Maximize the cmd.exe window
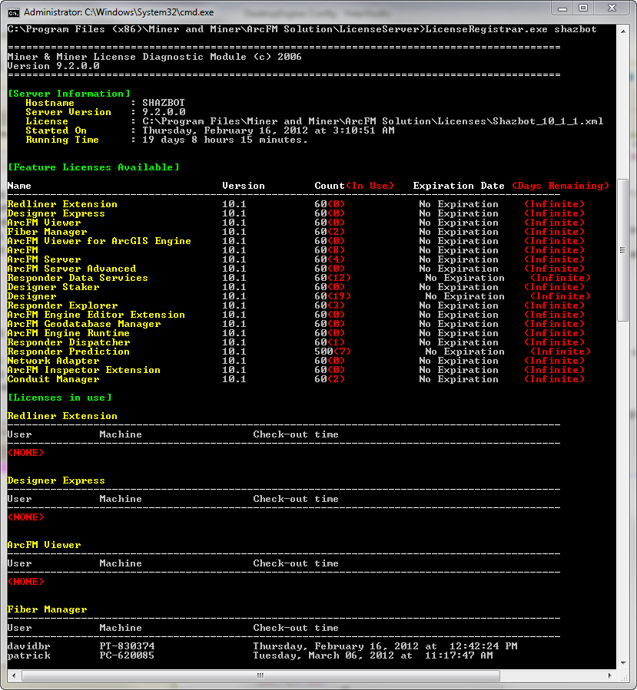The image size is (637, 690). pyautogui.click(x=582, y=8)
